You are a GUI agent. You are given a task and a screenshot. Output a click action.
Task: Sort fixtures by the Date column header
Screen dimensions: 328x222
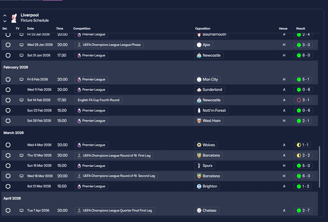(30, 28)
